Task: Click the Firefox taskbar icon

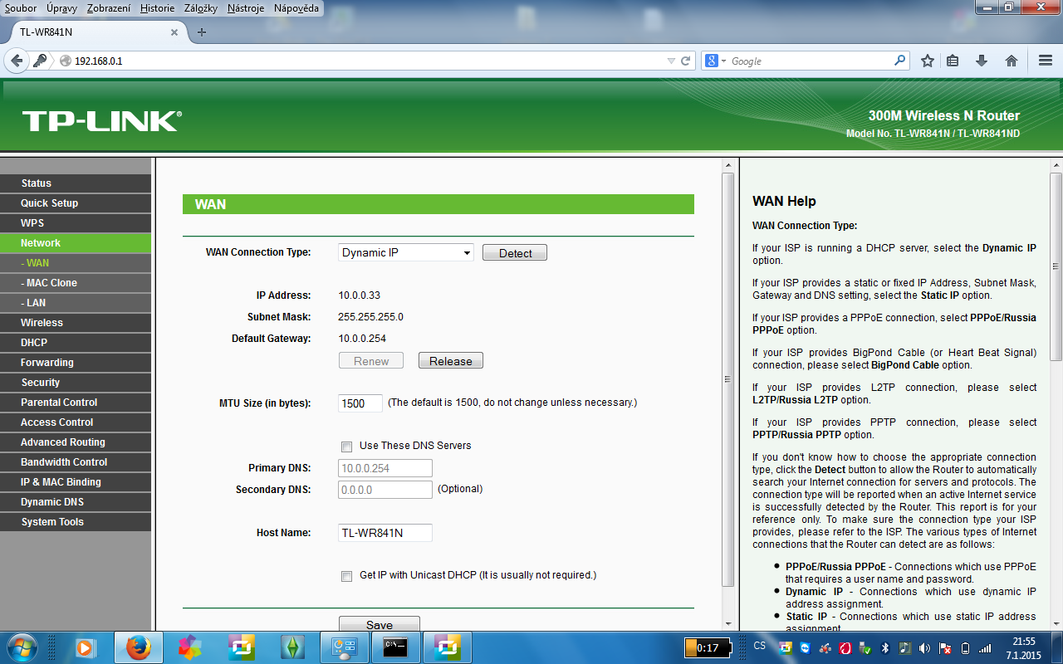Action: tap(139, 647)
